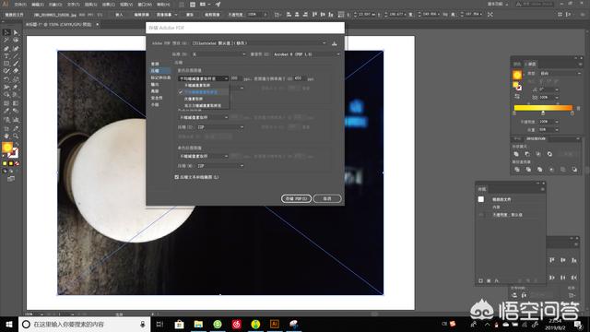Open the 窗口(W) menu
Screen dimensions: 590x332
point(145,5)
